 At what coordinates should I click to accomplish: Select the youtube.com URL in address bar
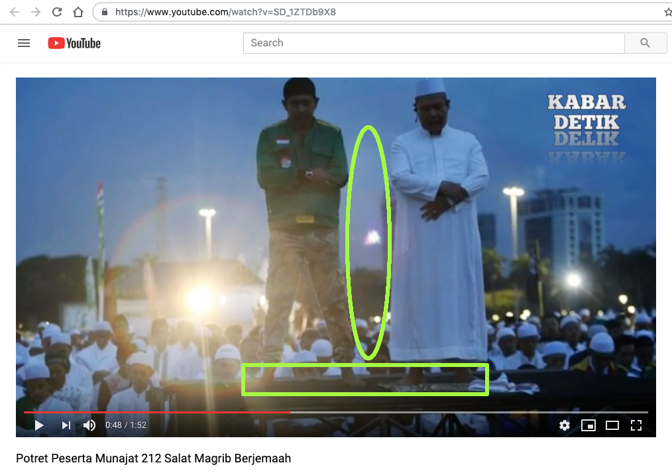click(225, 12)
